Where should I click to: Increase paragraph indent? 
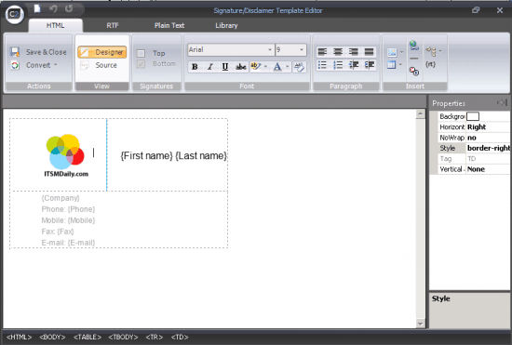click(369, 65)
